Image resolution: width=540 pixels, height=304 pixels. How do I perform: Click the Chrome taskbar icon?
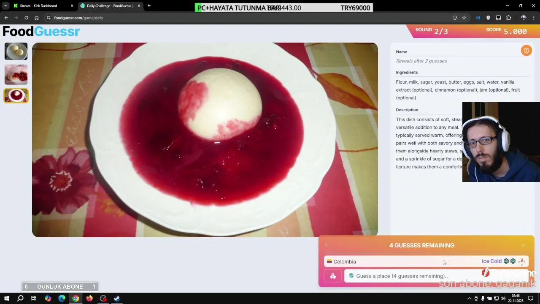76,299
